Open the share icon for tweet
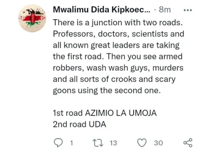 [x=188, y=143]
